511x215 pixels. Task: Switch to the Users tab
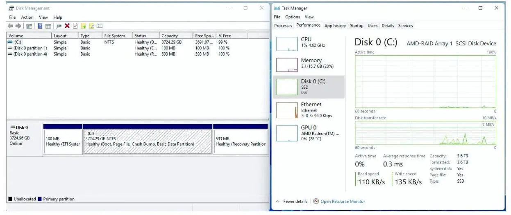tap(372, 26)
